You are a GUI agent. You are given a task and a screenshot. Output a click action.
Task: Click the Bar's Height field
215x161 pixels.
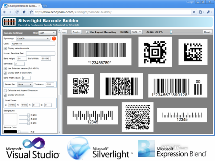(x=22, y=59)
